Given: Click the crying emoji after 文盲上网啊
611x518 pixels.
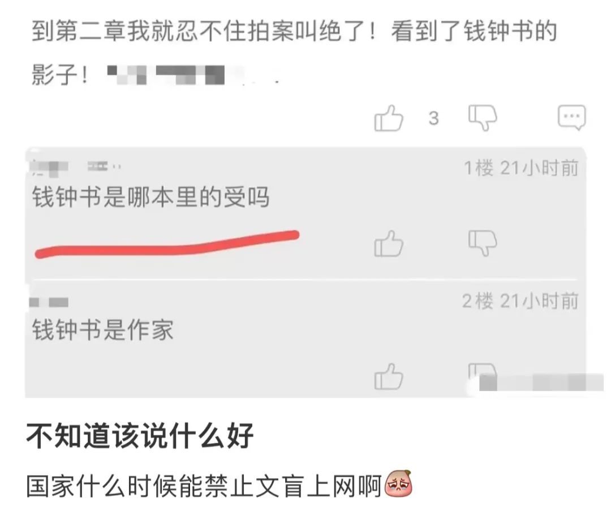Looking at the screenshot, I should [x=398, y=483].
